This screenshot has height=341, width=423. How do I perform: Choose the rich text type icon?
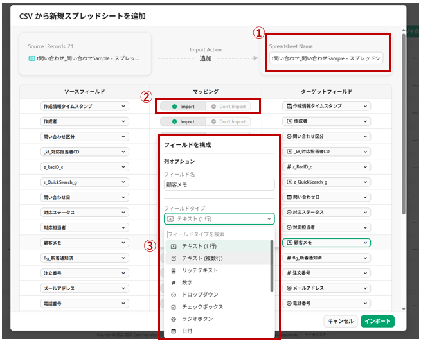tap(174, 270)
